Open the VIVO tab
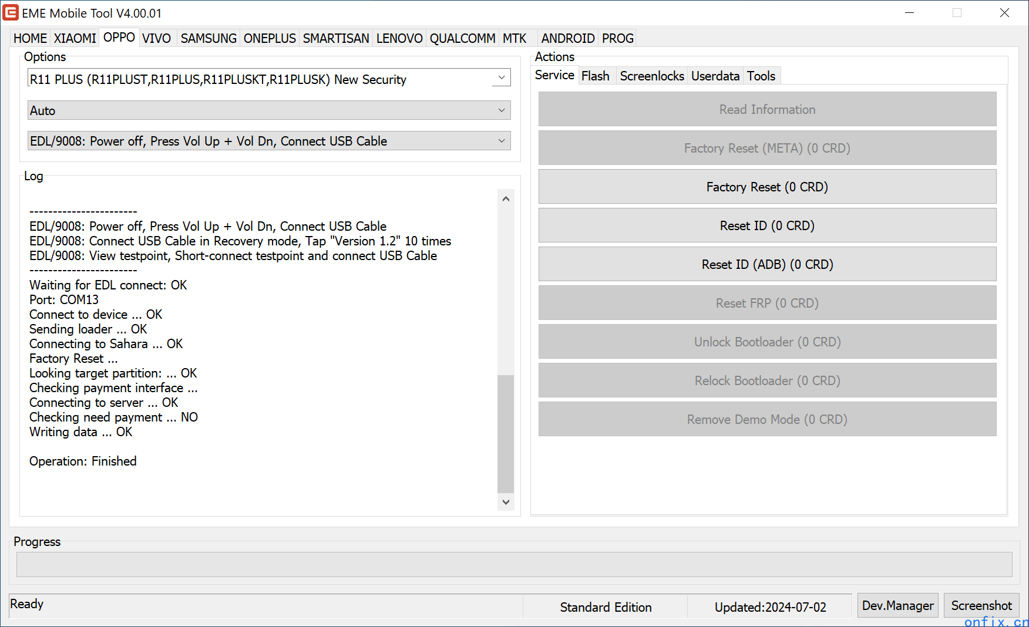Viewport: 1029px width, 627px height. point(157,38)
